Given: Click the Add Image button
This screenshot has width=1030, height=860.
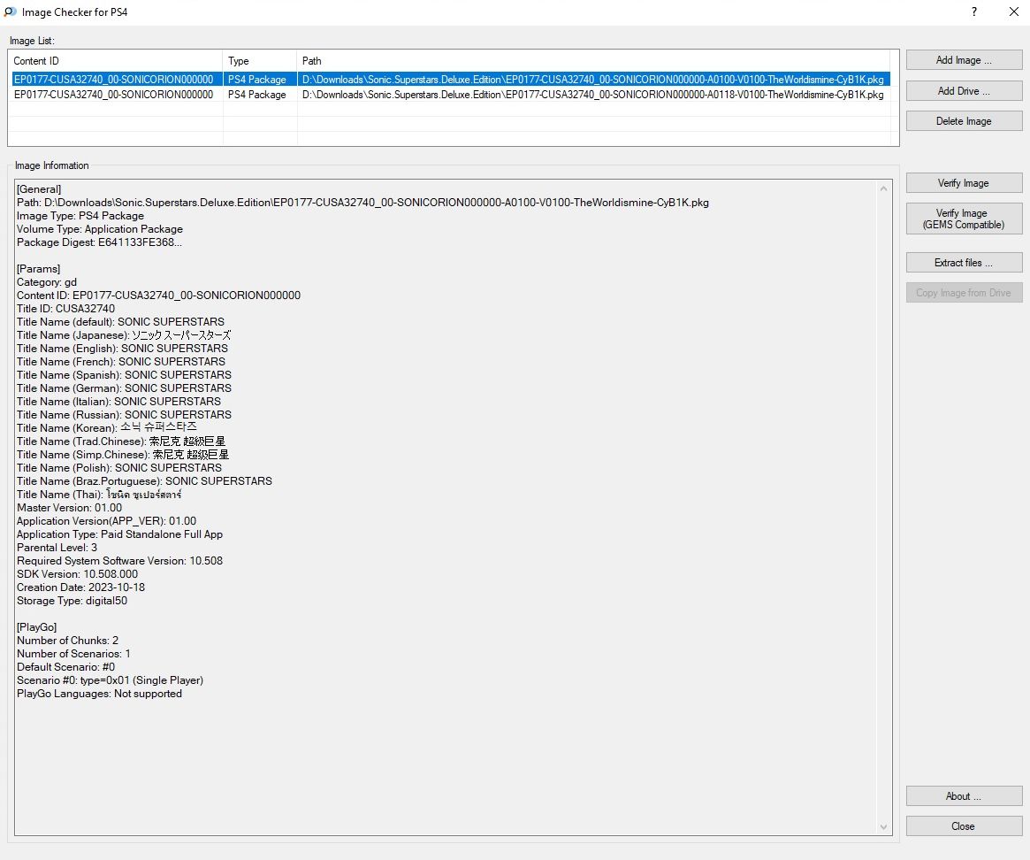Looking at the screenshot, I should click(x=964, y=60).
